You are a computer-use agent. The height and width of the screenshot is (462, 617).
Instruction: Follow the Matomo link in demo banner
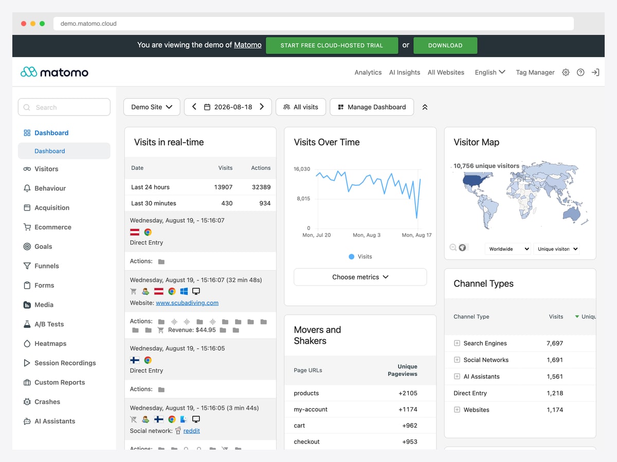[248, 45]
